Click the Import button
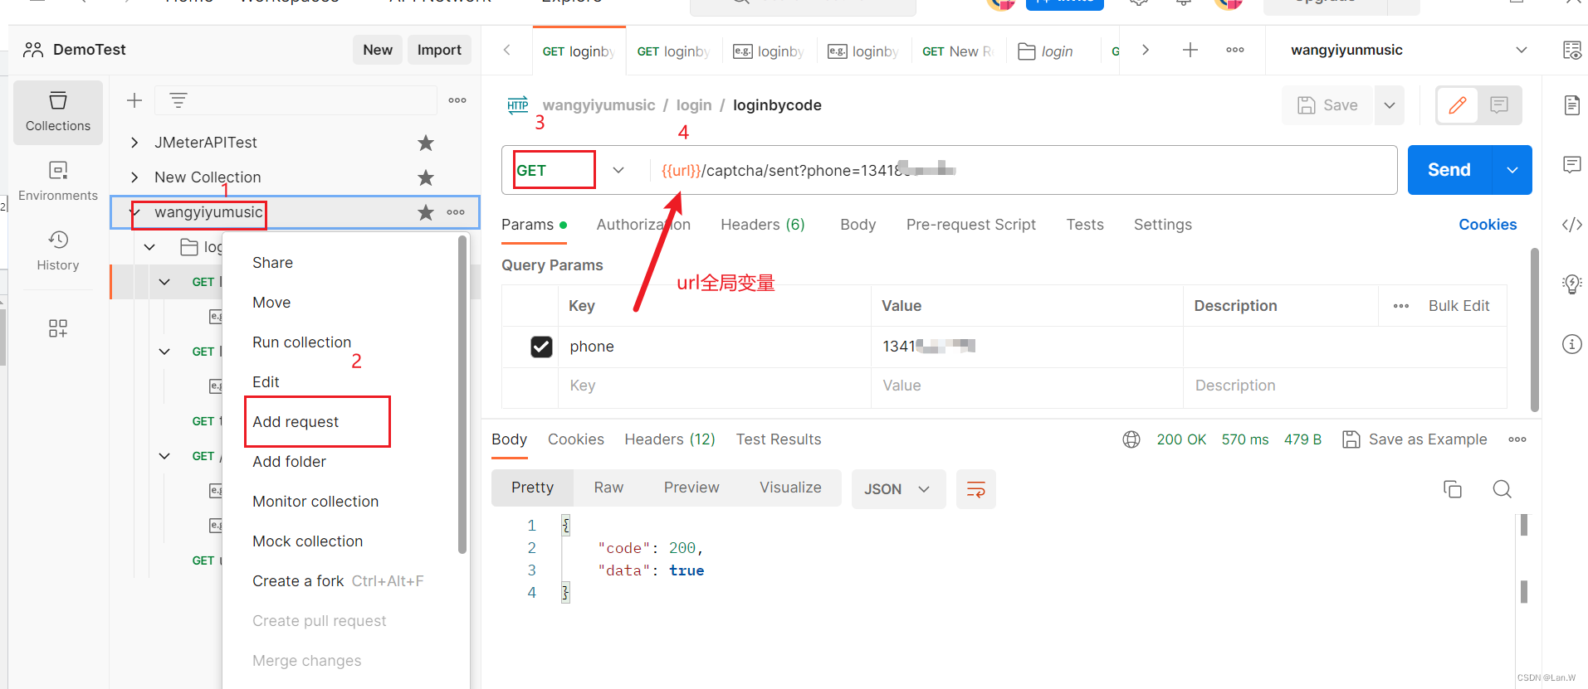 (x=439, y=50)
